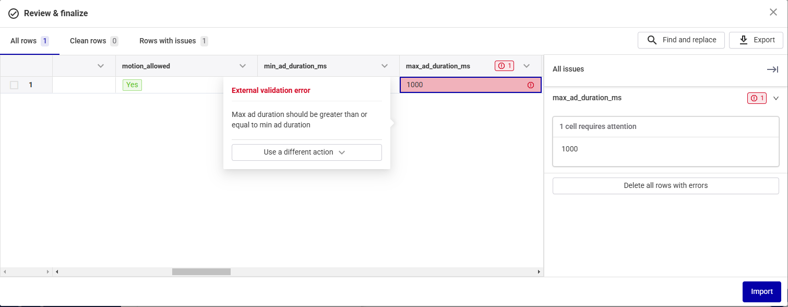Collapse the All issues side panel
This screenshot has height=307, width=788.
772,69
